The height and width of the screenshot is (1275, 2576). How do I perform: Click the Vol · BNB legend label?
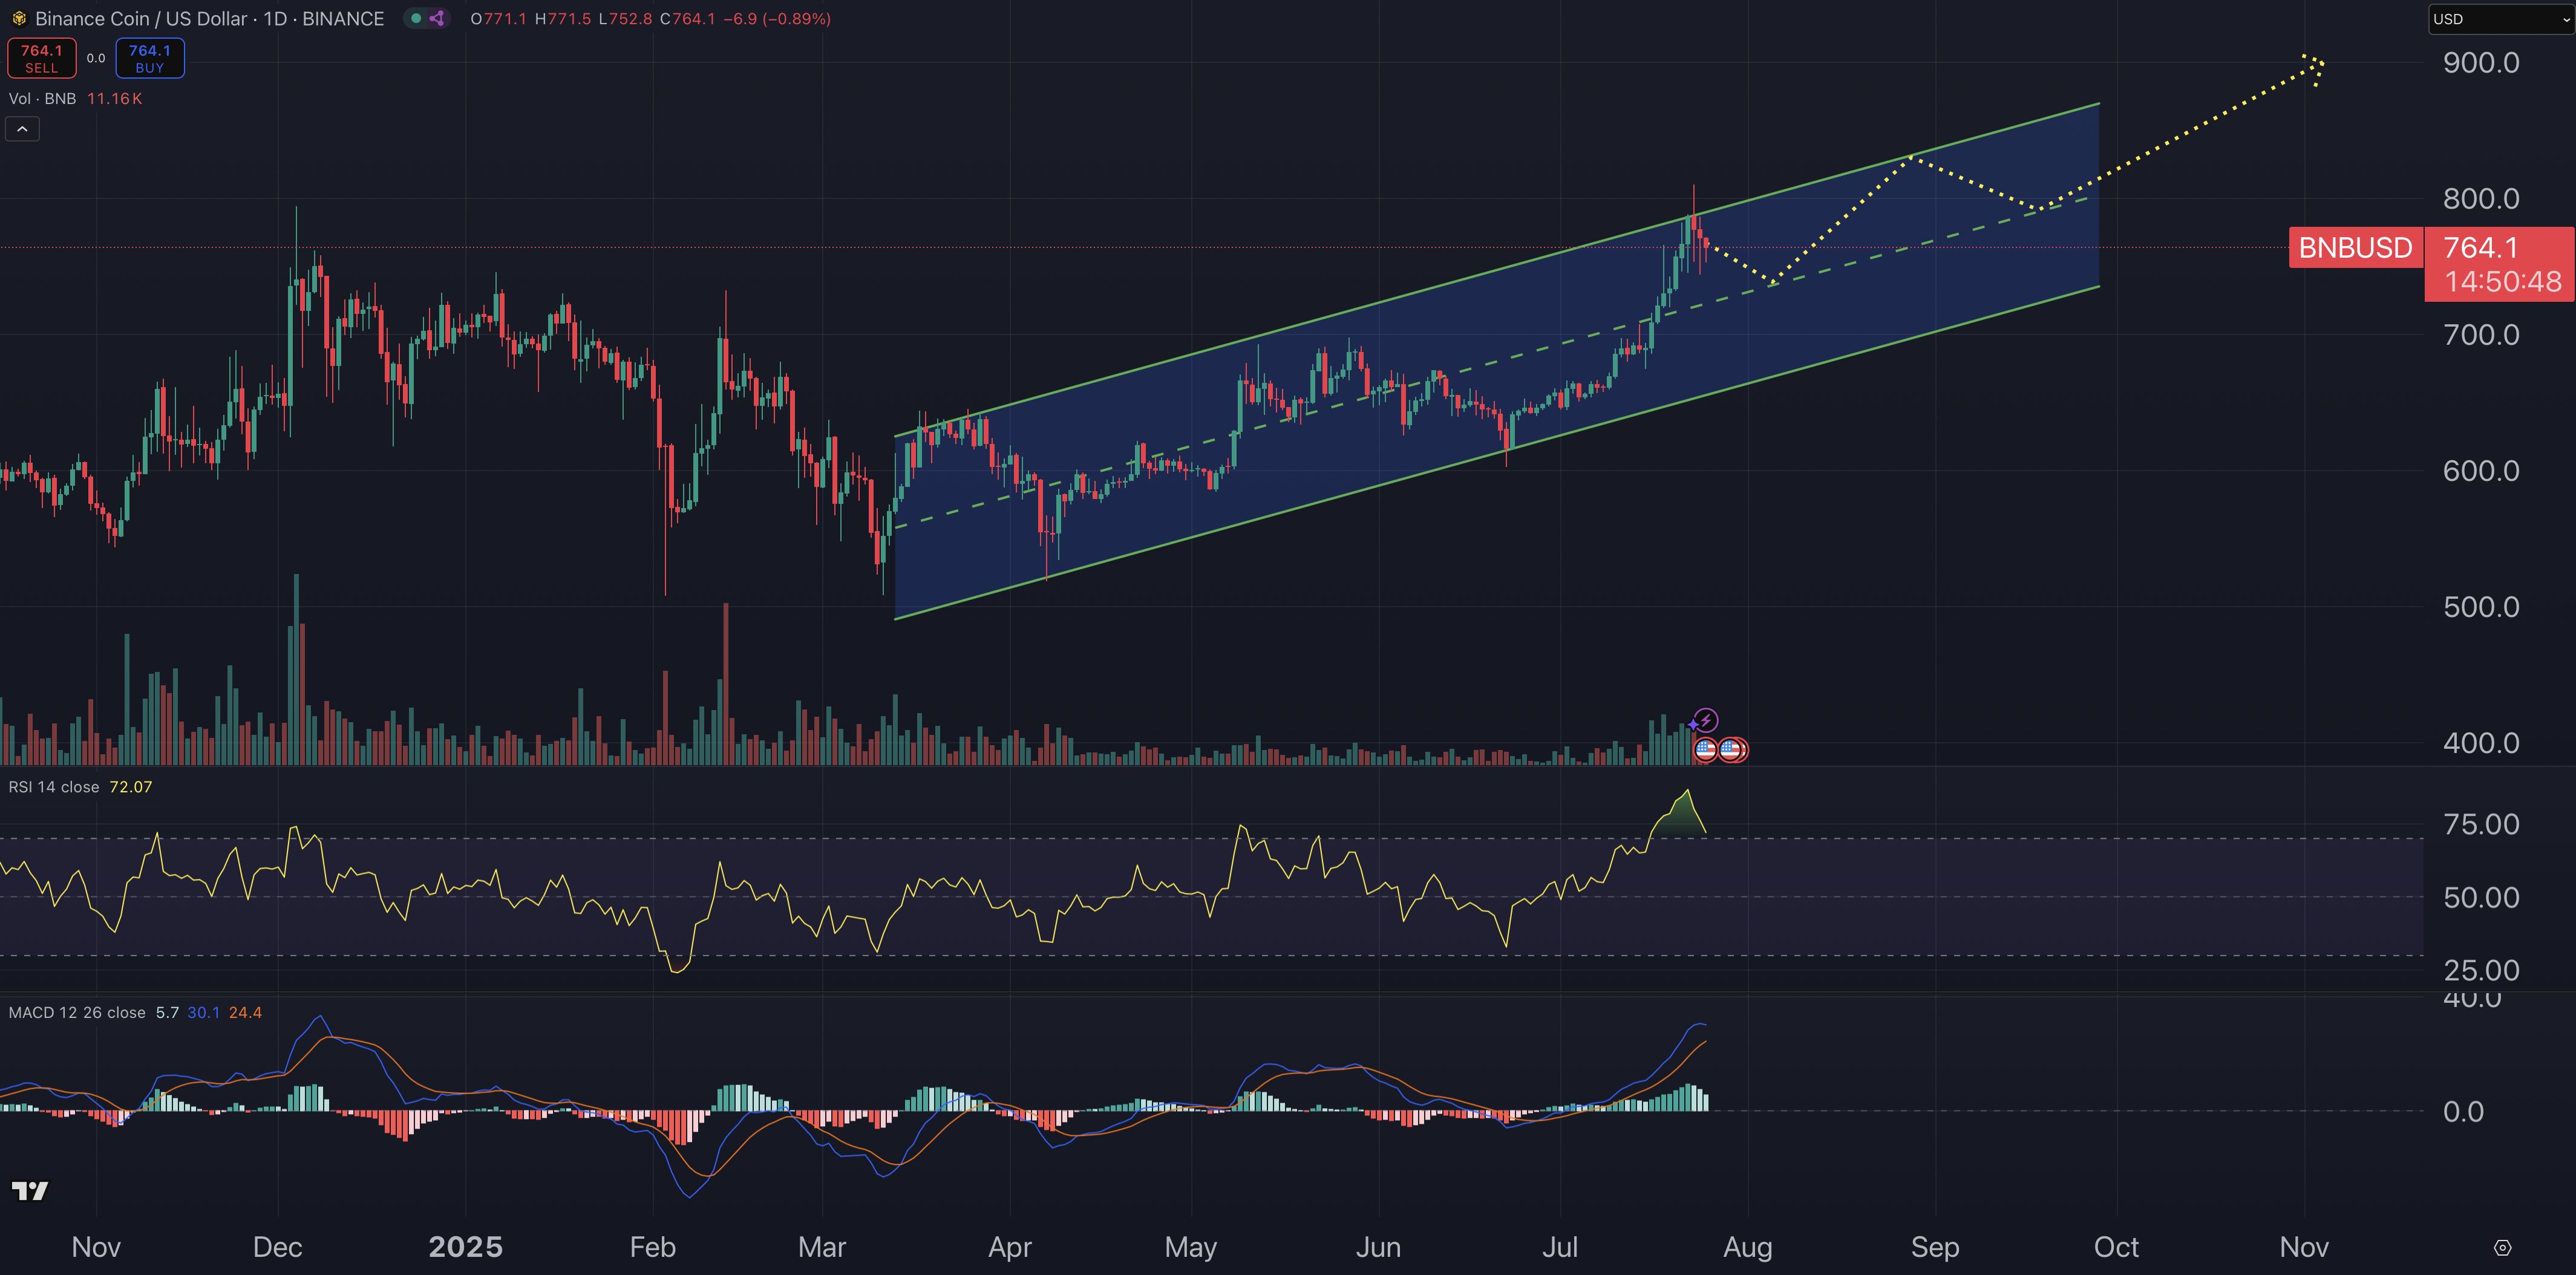click(42, 98)
